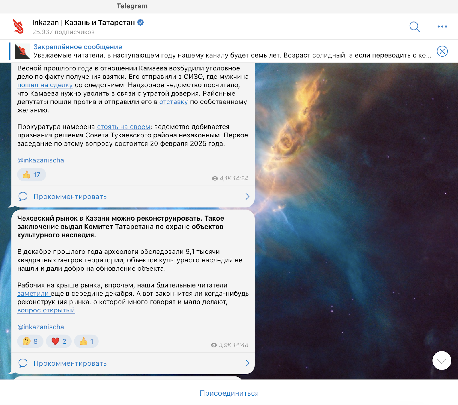Click the views eye icon next to 4,1K

pos(215,178)
